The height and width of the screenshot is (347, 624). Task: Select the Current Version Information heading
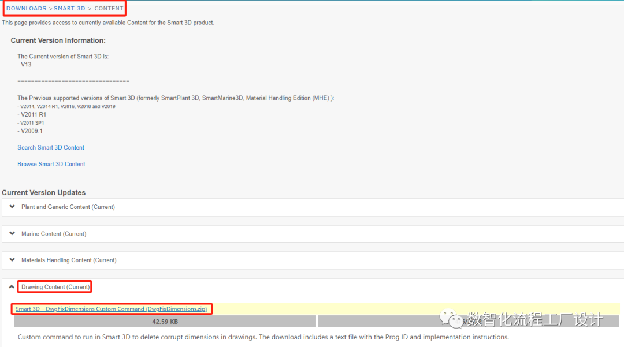point(58,40)
